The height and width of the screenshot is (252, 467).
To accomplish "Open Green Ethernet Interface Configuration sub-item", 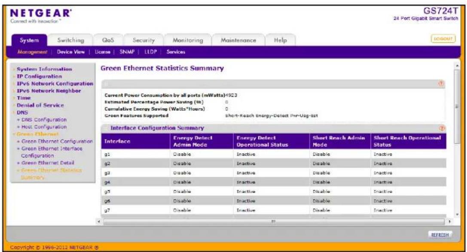I will click(52, 152).
